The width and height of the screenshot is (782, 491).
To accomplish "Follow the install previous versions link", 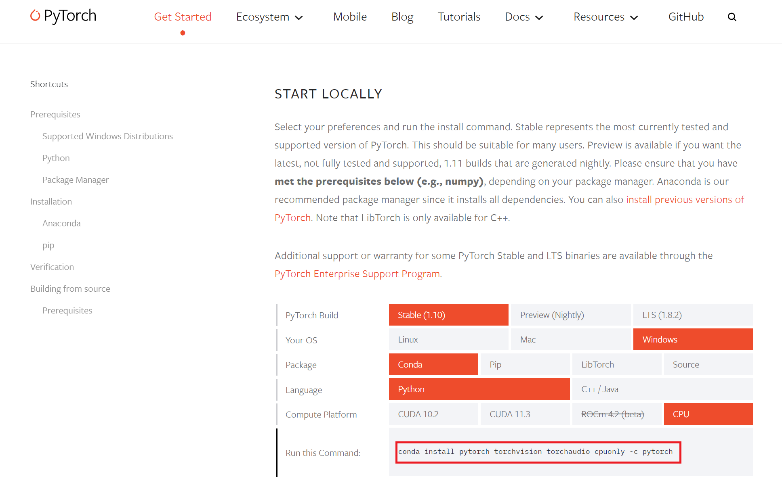I will [x=685, y=200].
